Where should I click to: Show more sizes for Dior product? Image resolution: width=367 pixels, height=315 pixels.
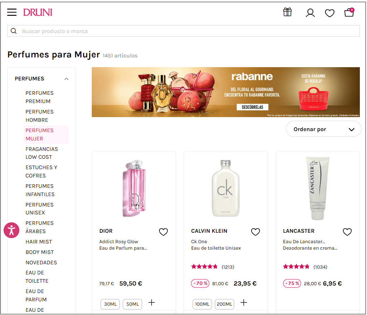point(152,302)
